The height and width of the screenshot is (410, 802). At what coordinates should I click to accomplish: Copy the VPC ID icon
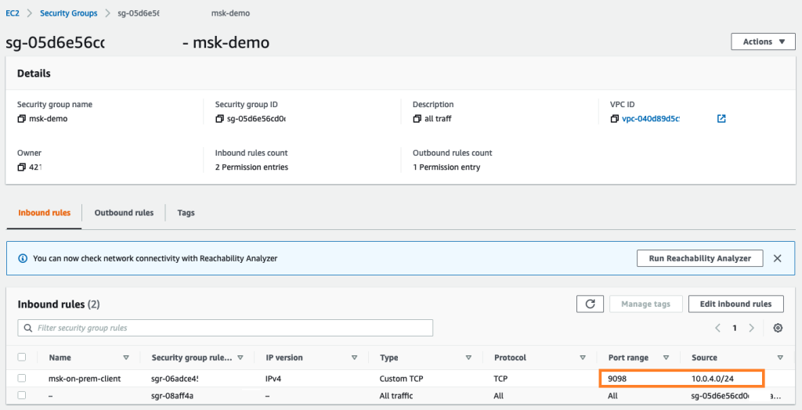(614, 119)
